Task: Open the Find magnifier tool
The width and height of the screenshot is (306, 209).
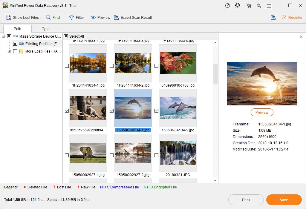Action: 48,17
